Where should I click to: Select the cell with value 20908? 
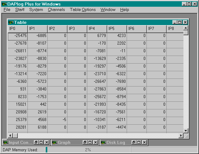[x=18, y=113]
